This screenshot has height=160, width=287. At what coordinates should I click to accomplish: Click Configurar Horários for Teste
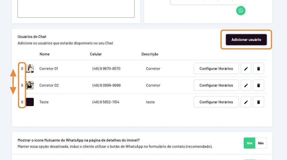point(216,102)
